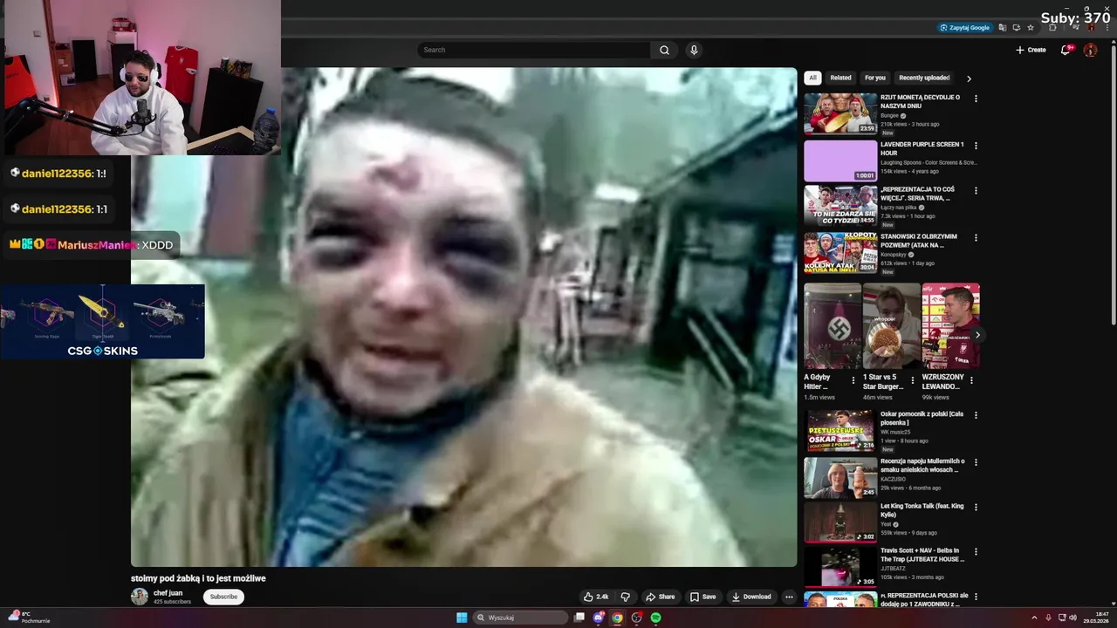Open Task View on the taskbar

579,618
